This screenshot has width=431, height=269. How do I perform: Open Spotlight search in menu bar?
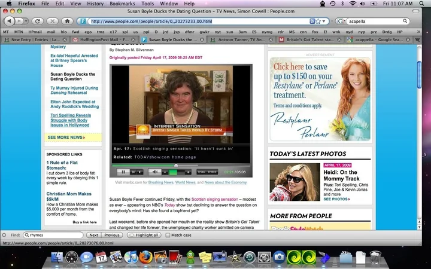421,4
